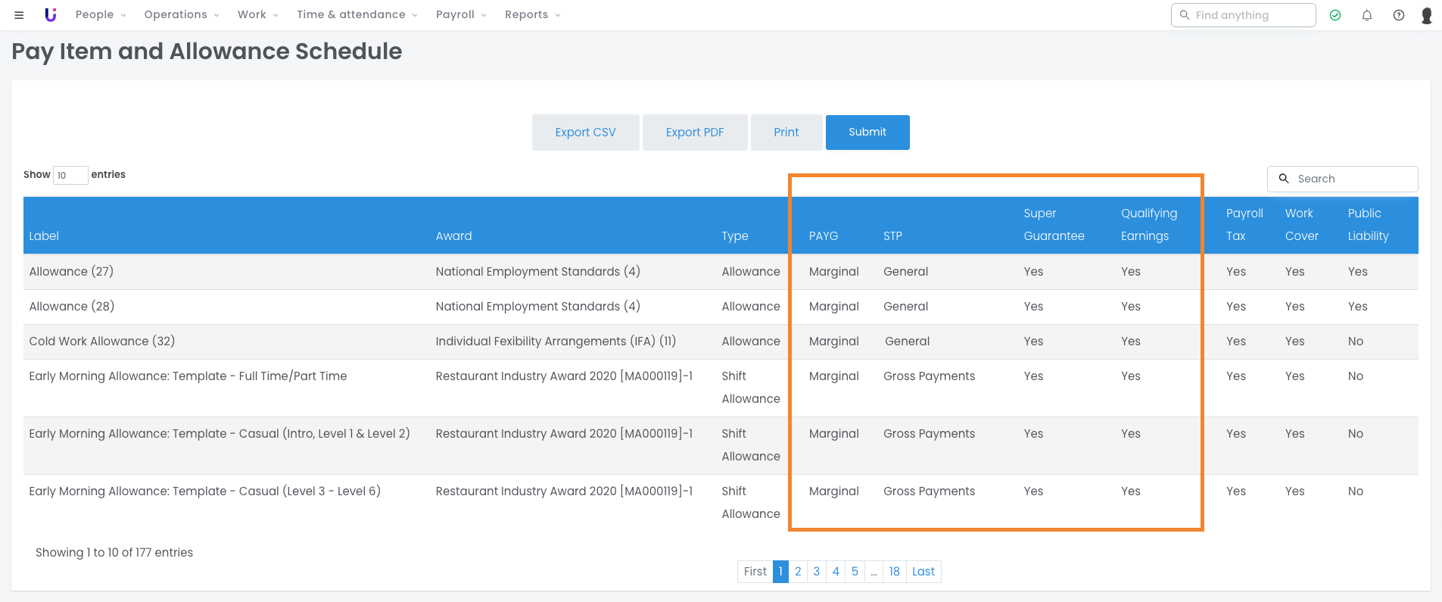Click the Submit button
1442x602 pixels.
coord(867,133)
